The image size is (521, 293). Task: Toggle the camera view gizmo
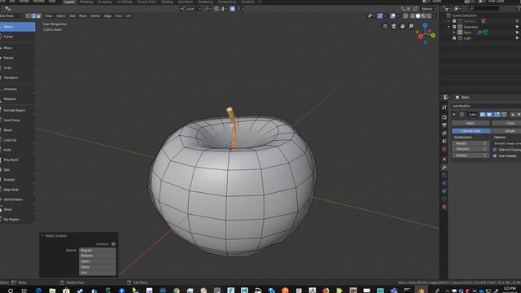[x=394, y=26]
